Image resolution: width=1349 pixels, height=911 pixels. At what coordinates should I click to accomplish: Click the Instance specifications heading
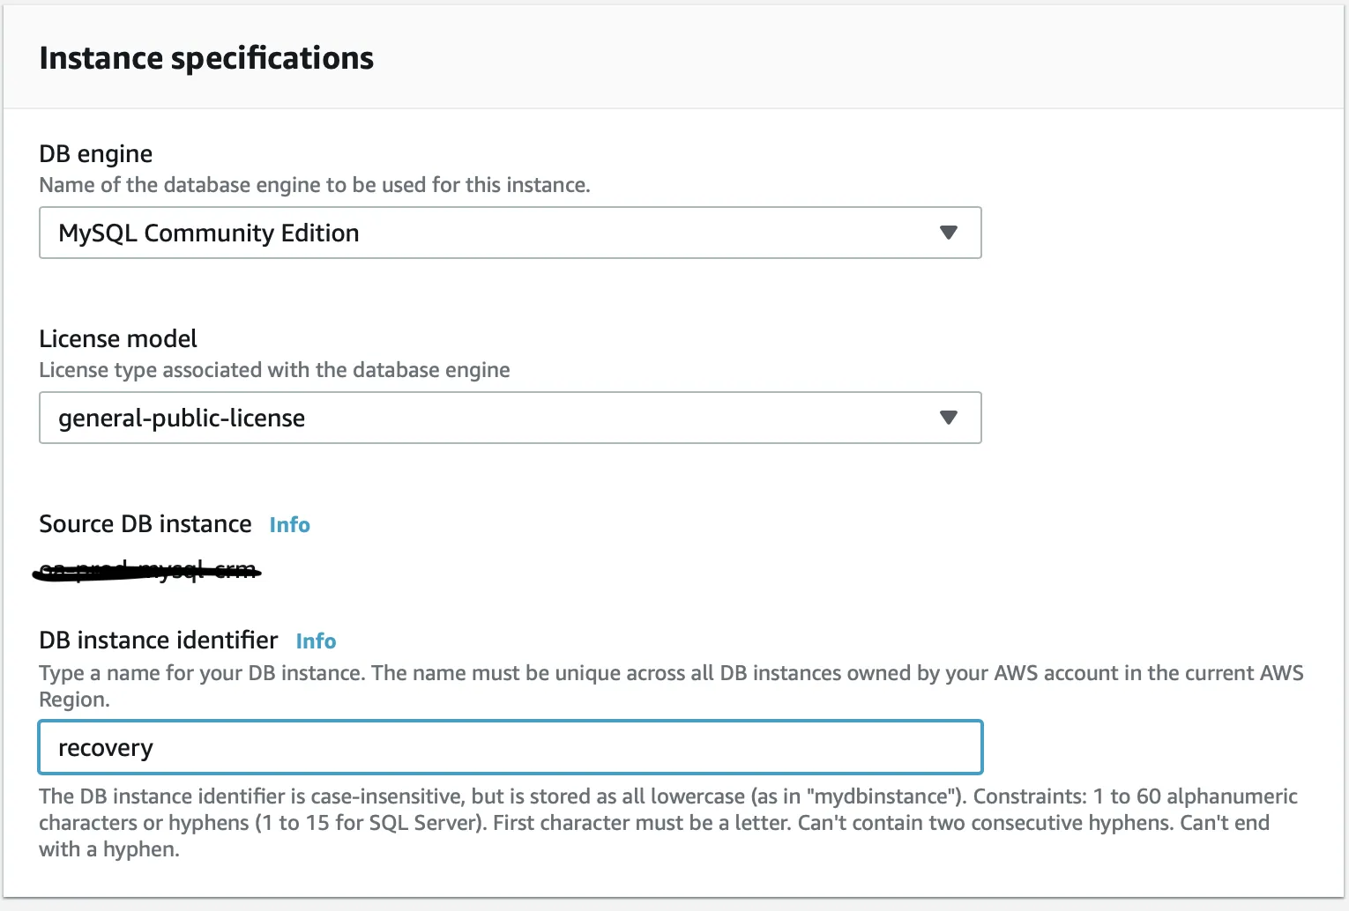[x=206, y=58]
